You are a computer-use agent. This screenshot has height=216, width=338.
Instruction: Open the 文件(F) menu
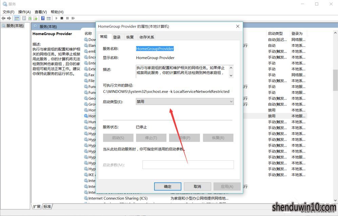(x=8, y=12)
